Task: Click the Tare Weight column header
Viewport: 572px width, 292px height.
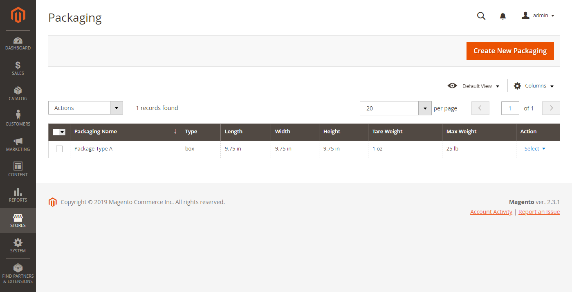Action: click(x=405, y=132)
